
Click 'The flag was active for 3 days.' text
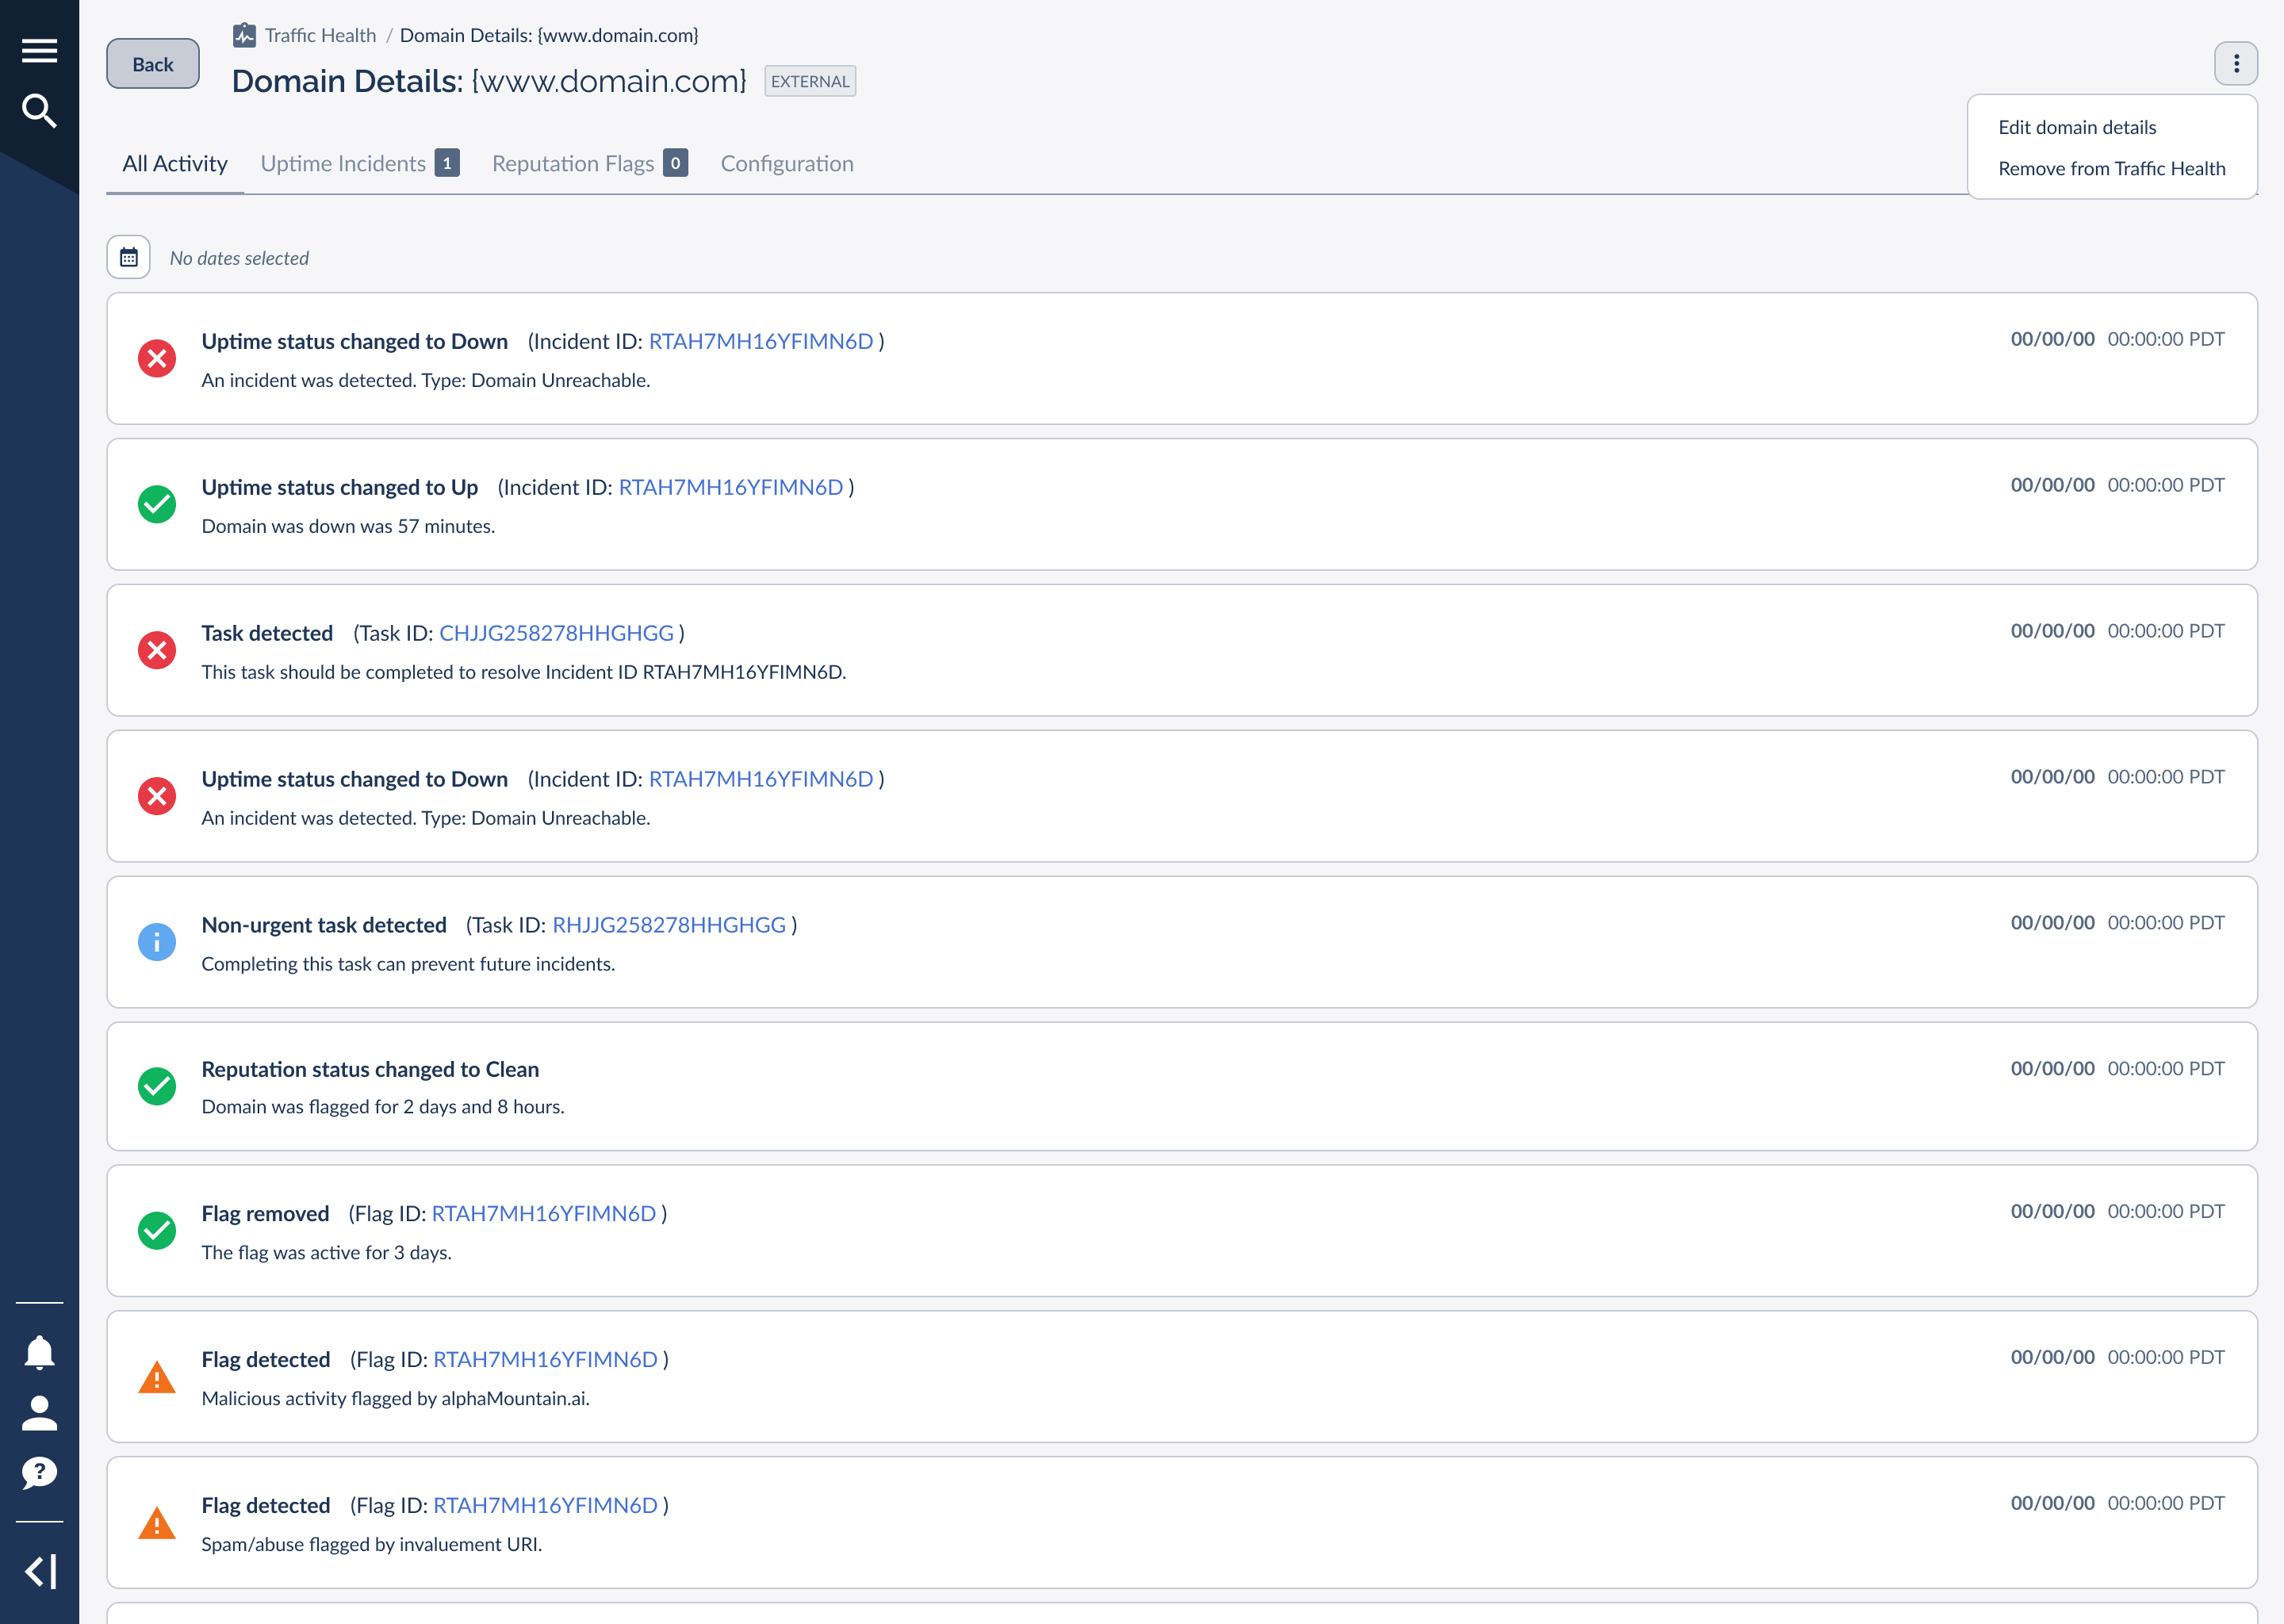coord(327,1252)
